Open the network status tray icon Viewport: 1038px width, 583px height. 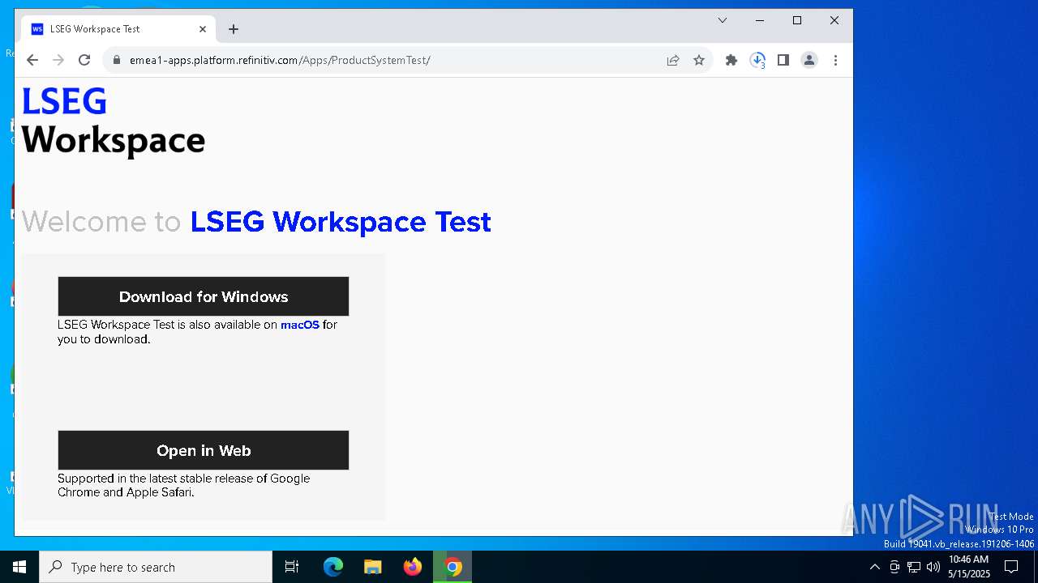tap(914, 567)
